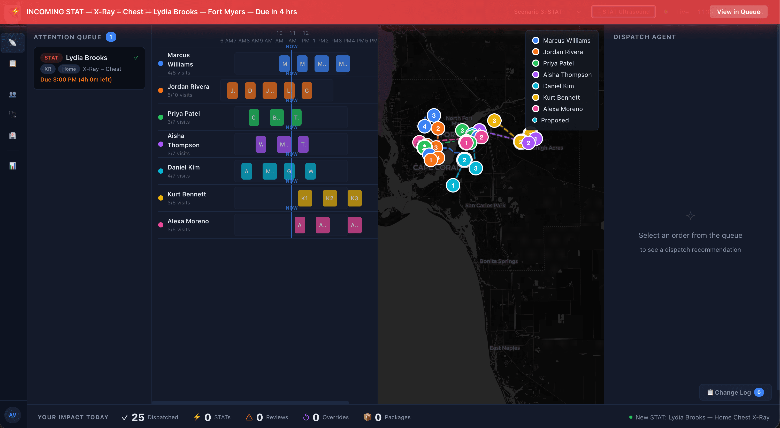Click the Packages box icon in status bar
780x428 pixels.
pyautogui.click(x=367, y=417)
